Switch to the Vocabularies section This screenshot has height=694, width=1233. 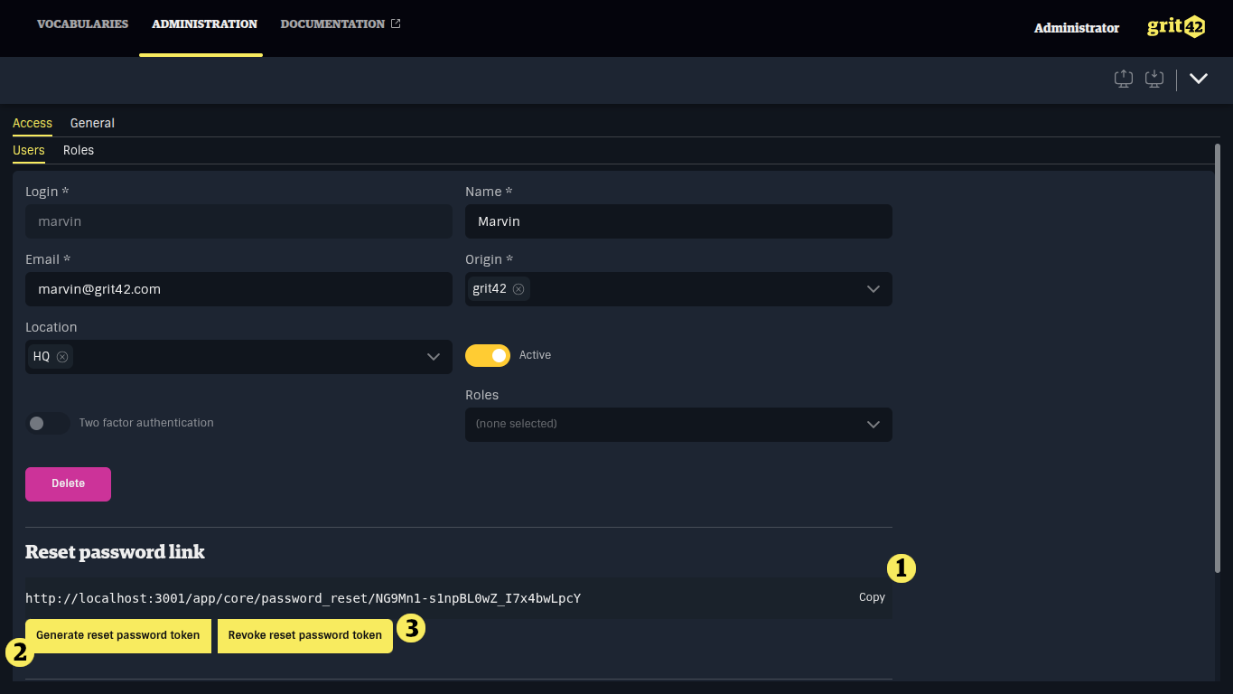click(82, 23)
